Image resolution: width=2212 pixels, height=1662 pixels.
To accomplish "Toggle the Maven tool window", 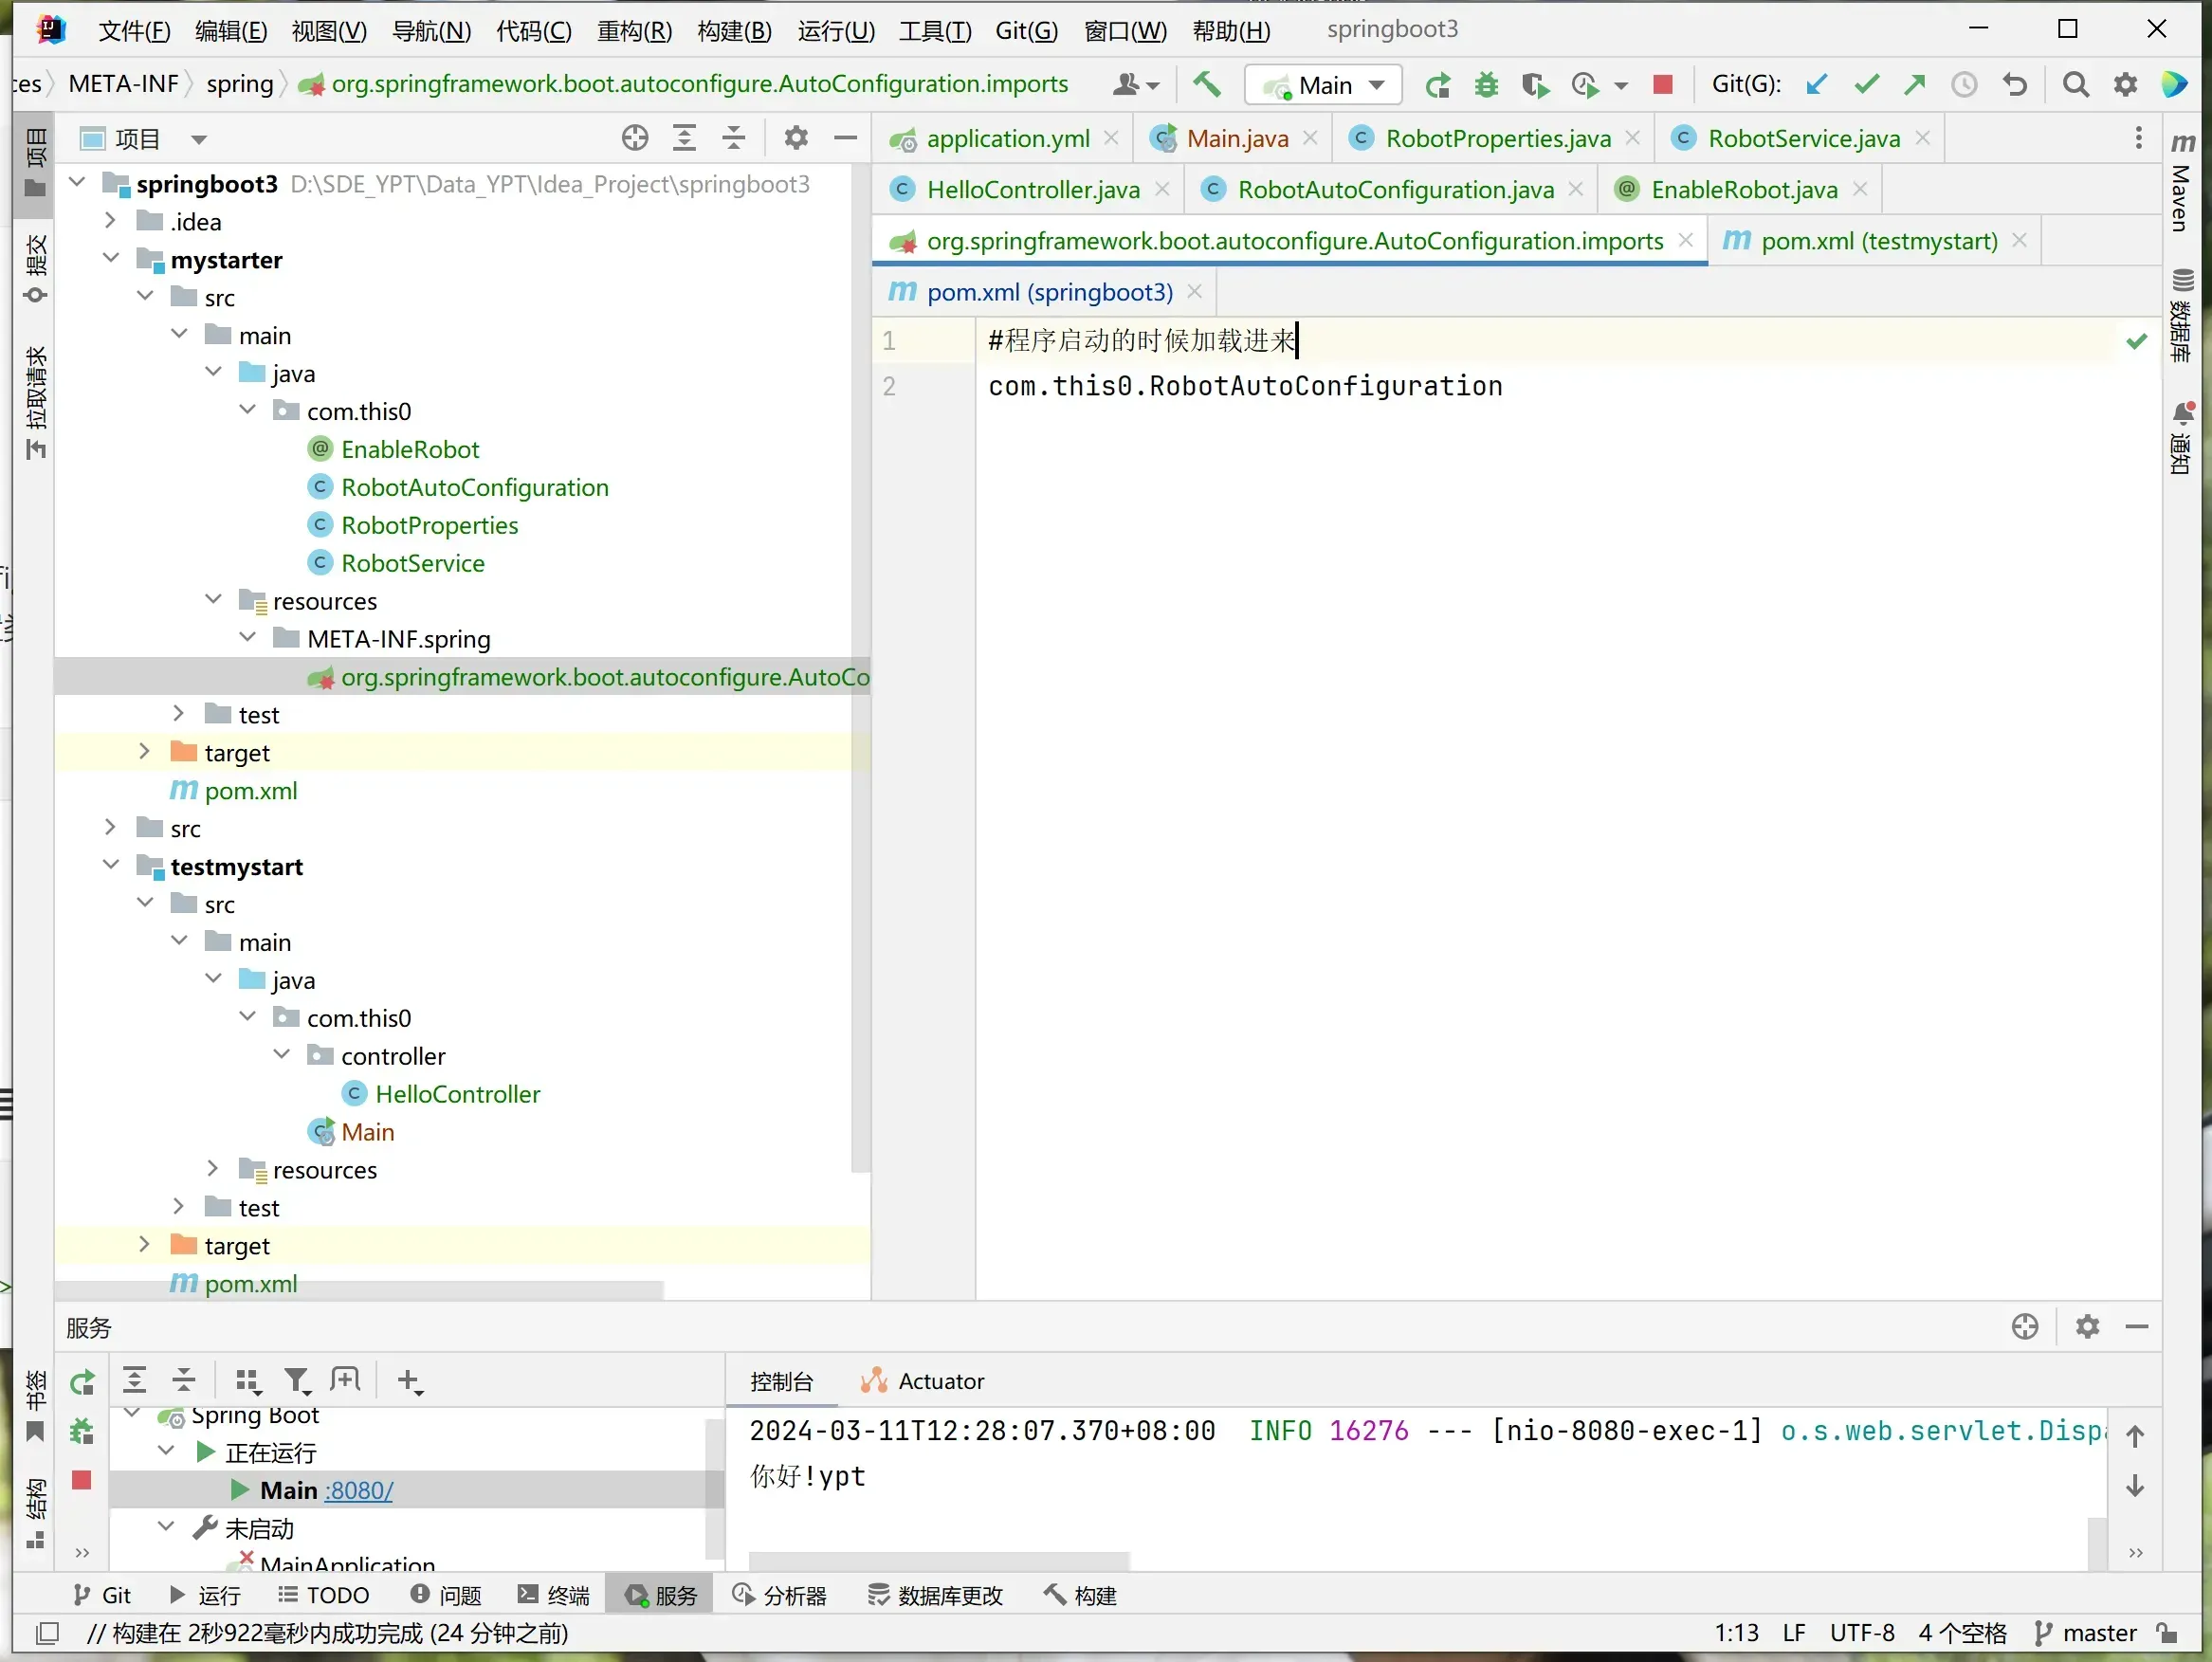I will pyautogui.click(x=2182, y=185).
